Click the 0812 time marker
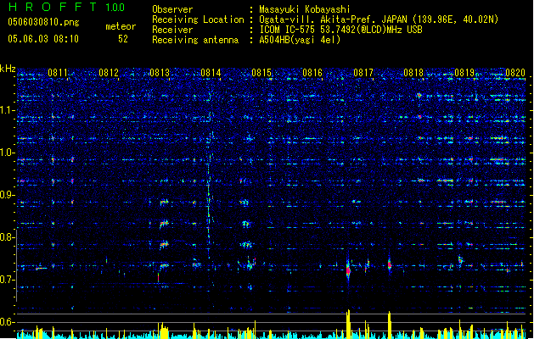Viewport: 534px width, 339px height. pyautogui.click(x=109, y=73)
